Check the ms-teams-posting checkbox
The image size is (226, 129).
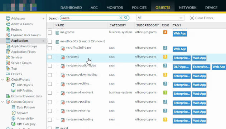click(x=50, y=102)
